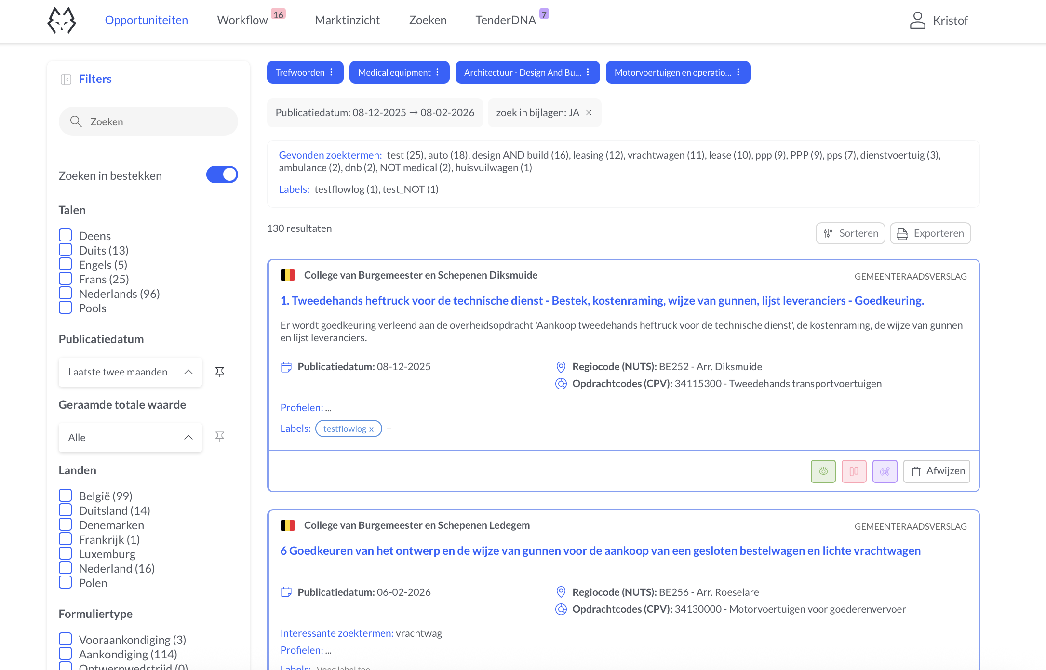
Task: Pin the Publicatiedatum filter
Action: click(x=220, y=371)
